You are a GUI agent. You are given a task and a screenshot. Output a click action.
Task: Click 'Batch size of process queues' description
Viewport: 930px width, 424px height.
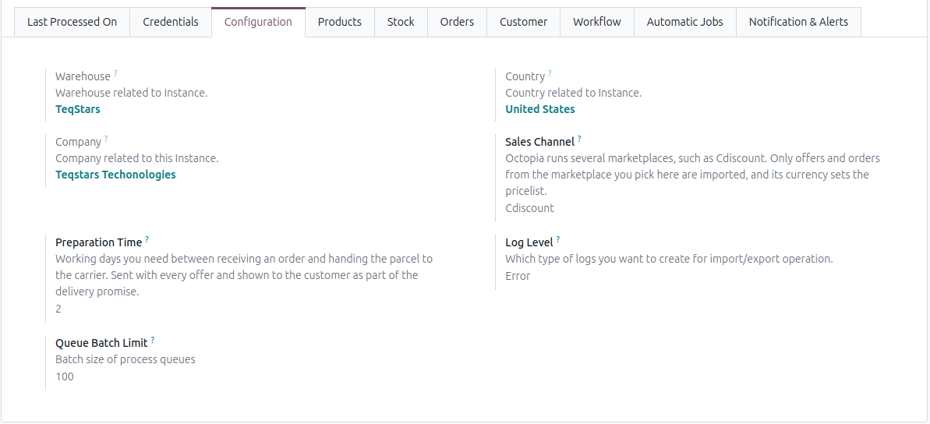[126, 359]
